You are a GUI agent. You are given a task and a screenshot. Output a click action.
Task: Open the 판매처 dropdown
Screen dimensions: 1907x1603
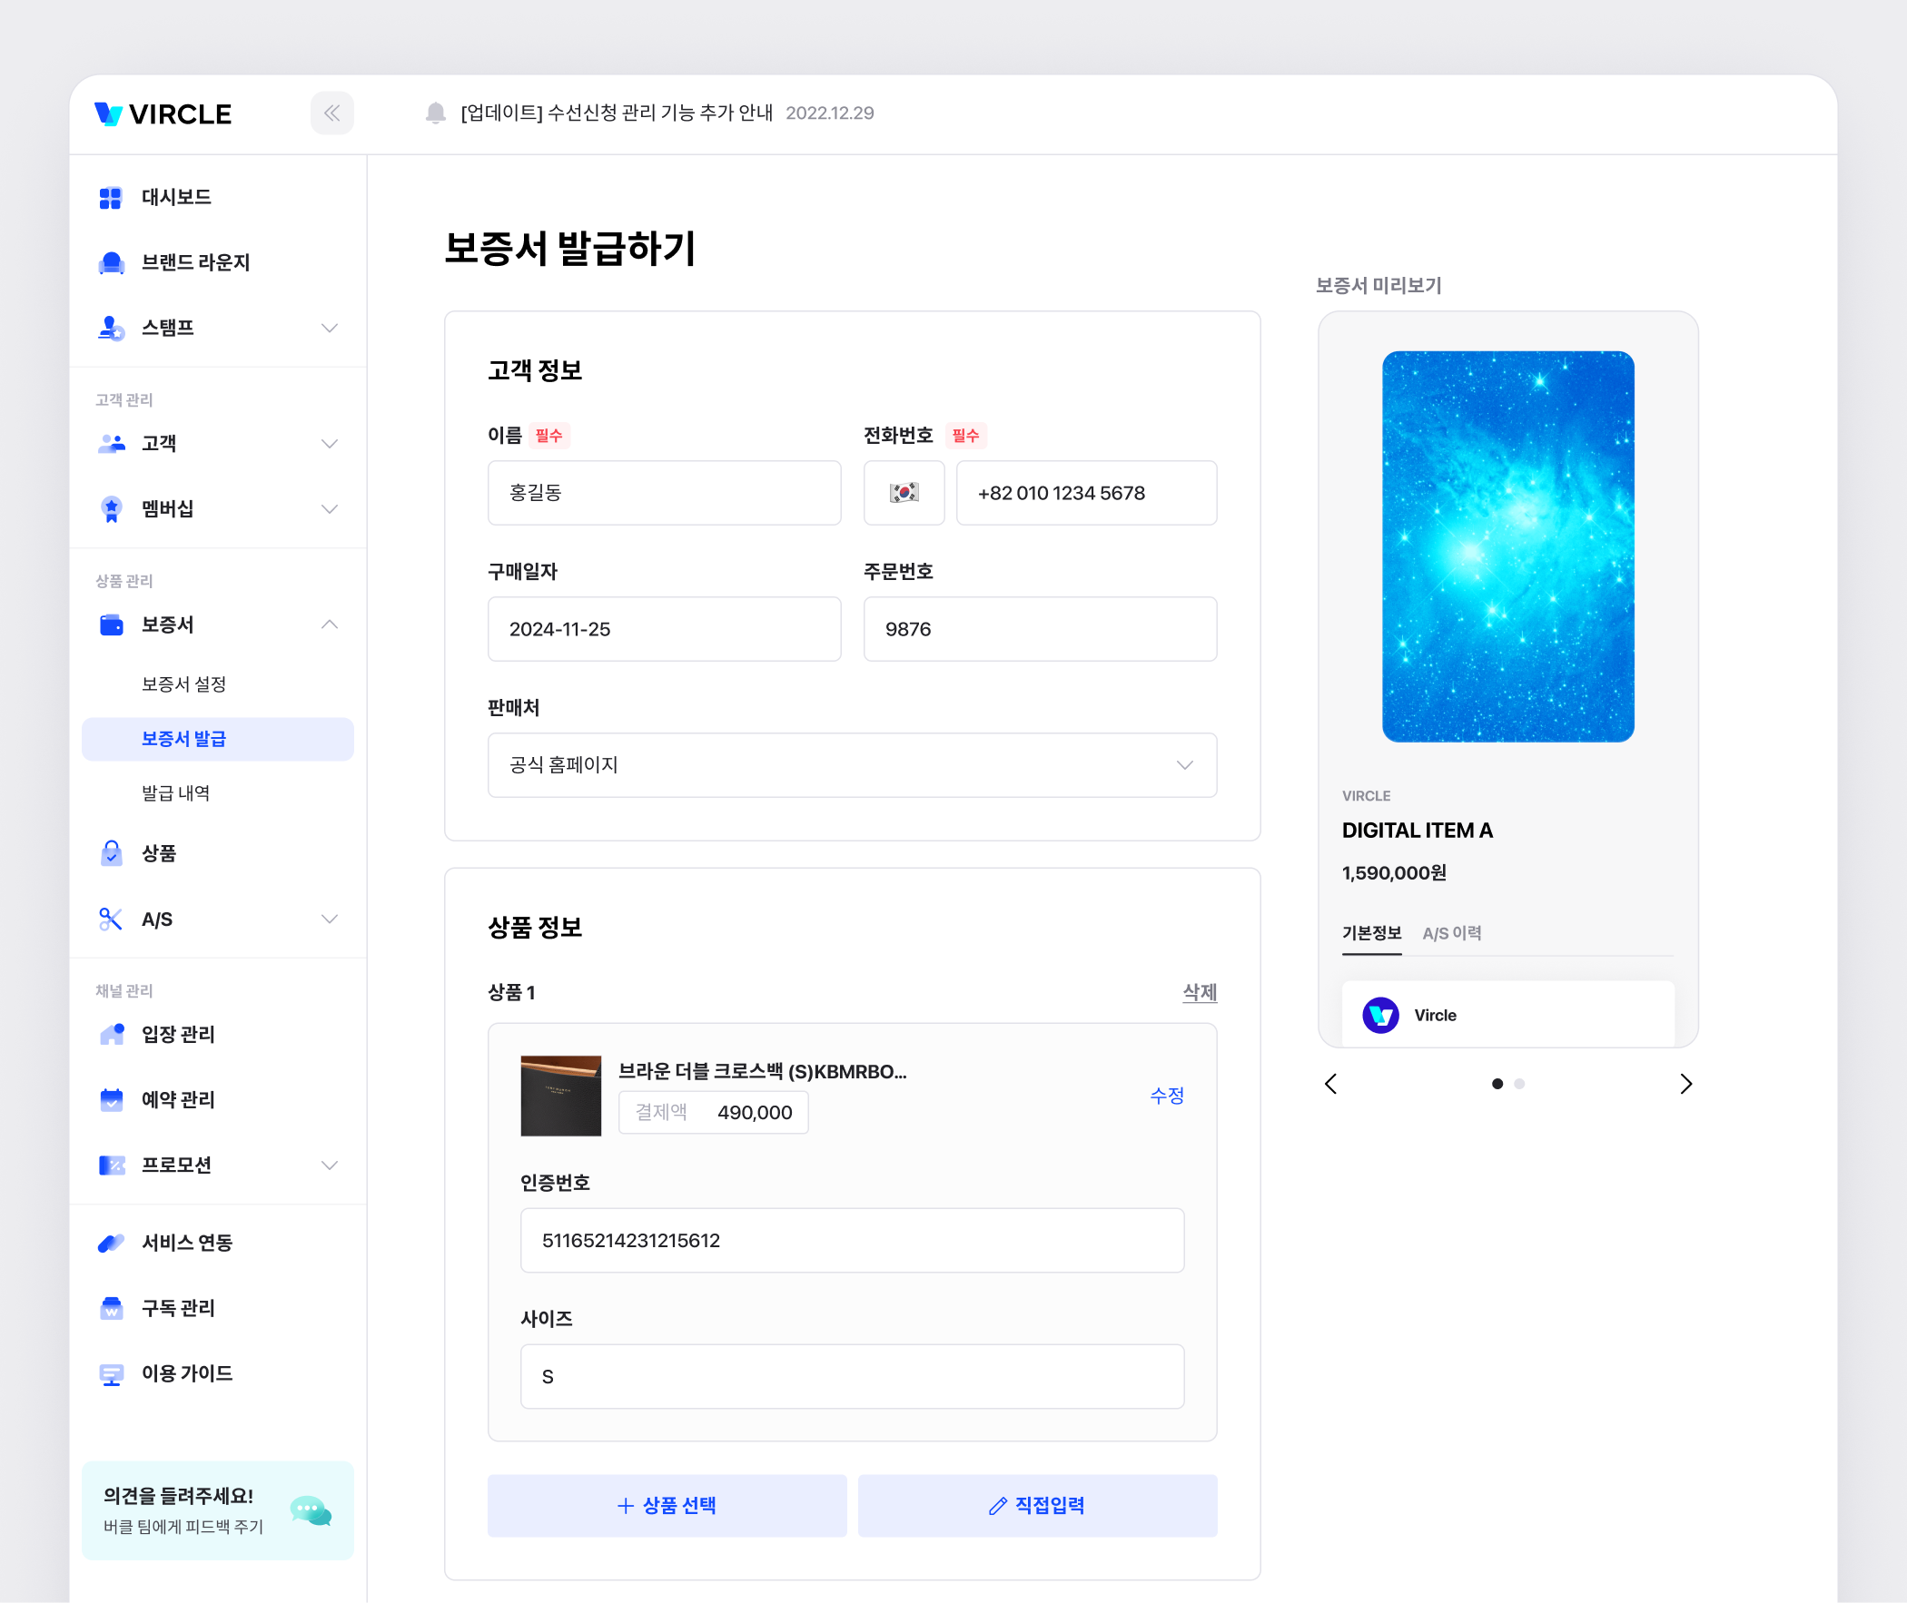click(851, 765)
